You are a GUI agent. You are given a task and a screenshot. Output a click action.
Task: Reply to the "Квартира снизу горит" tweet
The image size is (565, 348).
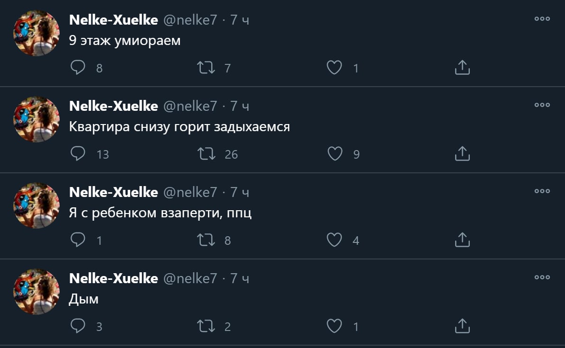(78, 154)
